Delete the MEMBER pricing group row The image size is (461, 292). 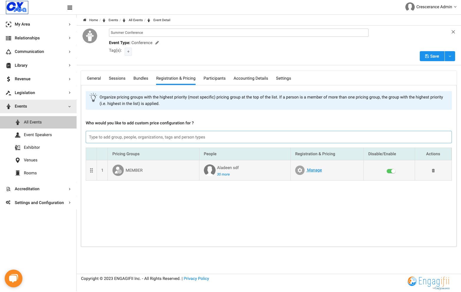click(433, 171)
